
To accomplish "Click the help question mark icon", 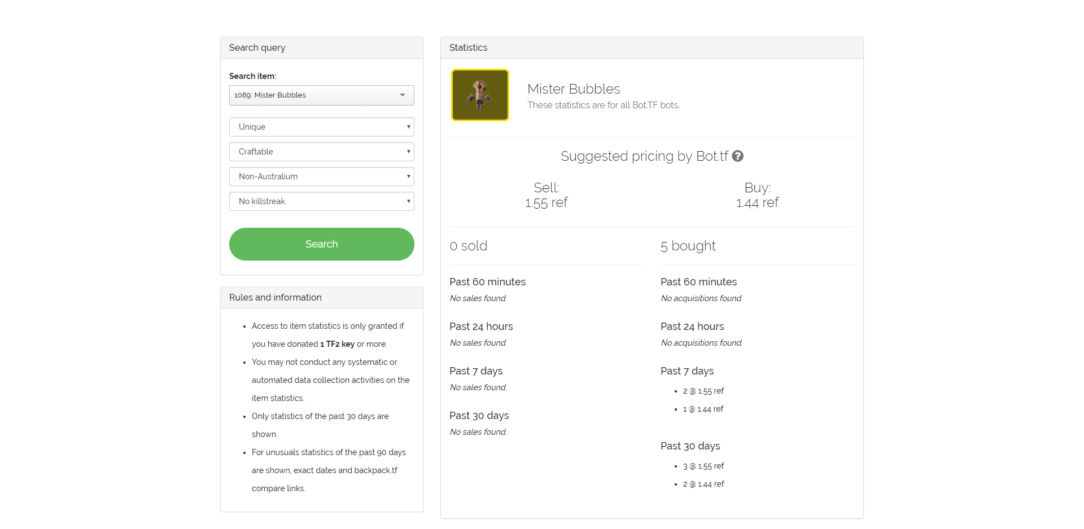I will pos(737,156).
